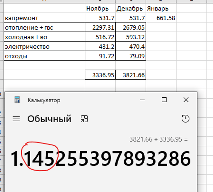Select the холодная + во label cell
This screenshot has width=213, height=192.
(x=44, y=37)
